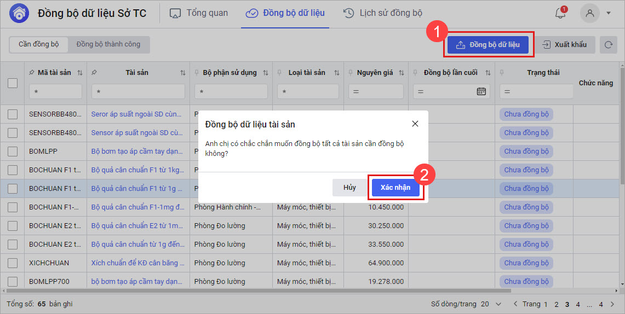This screenshot has width=625, height=314.
Task: Click the app home logo icon
Action: (19, 14)
